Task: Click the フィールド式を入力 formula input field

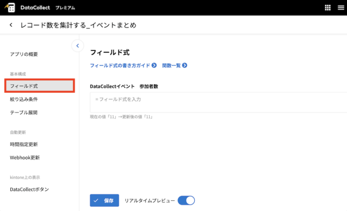Action: pyautogui.click(x=217, y=102)
